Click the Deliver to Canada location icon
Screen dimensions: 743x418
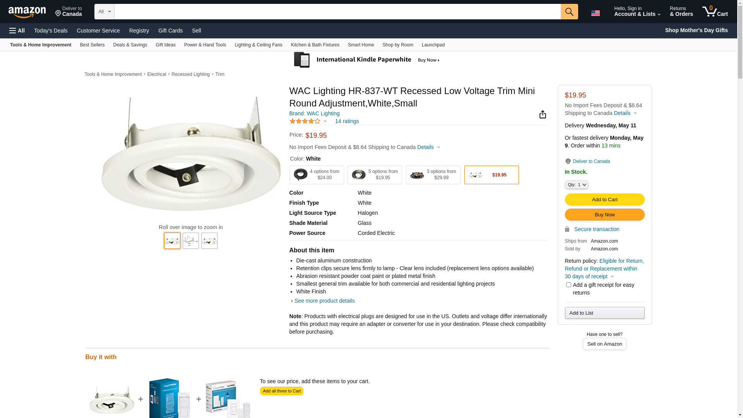click(568, 161)
